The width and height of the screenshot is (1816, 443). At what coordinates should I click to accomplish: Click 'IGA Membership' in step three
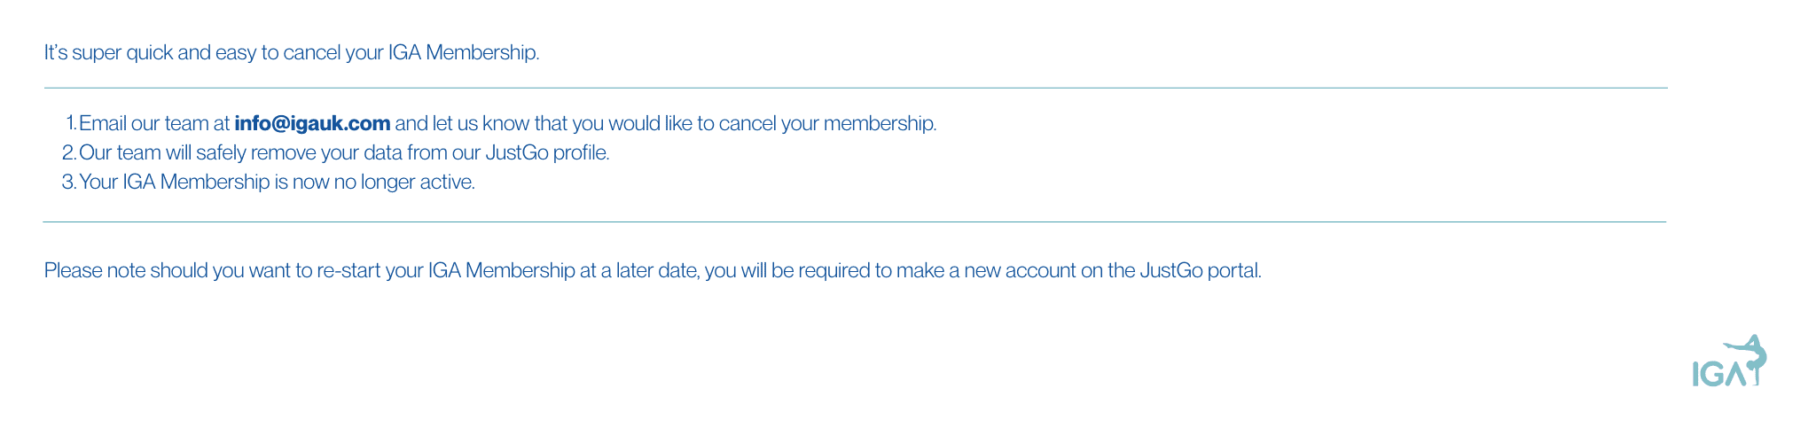tap(196, 183)
